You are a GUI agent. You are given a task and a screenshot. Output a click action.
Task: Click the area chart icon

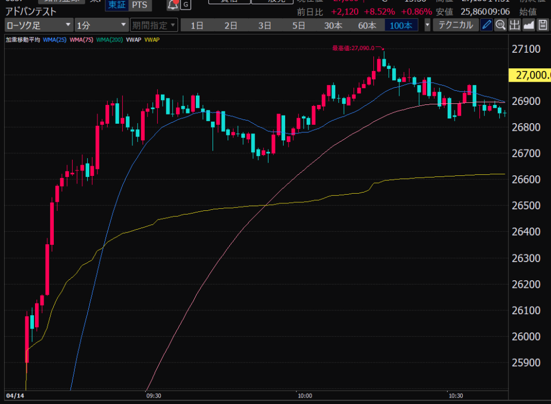pyautogui.click(x=528, y=25)
